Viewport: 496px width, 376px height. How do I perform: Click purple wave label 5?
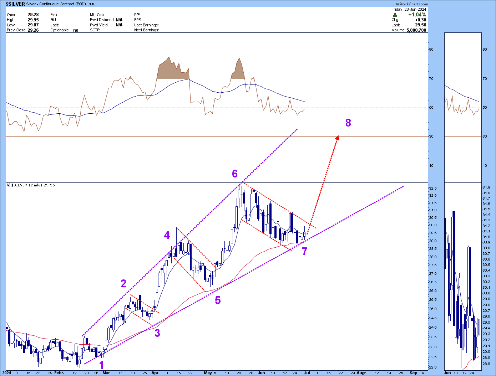pyautogui.click(x=218, y=300)
